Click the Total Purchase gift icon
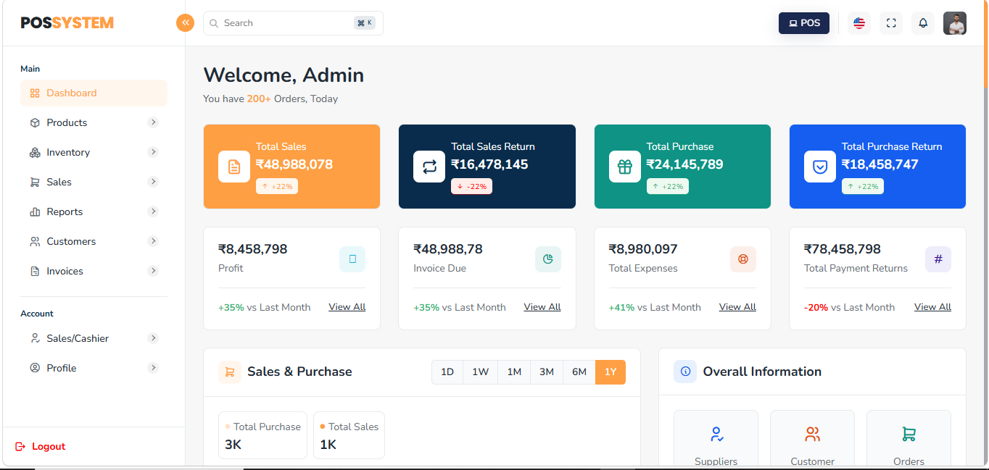The height and width of the screenshot is (470, 989). point(625,167)
